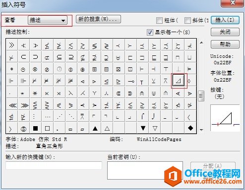Select the bottom half integral symbol ⌡
The width and height of the screenshot is (245, 190).
[x=154, y=116]
